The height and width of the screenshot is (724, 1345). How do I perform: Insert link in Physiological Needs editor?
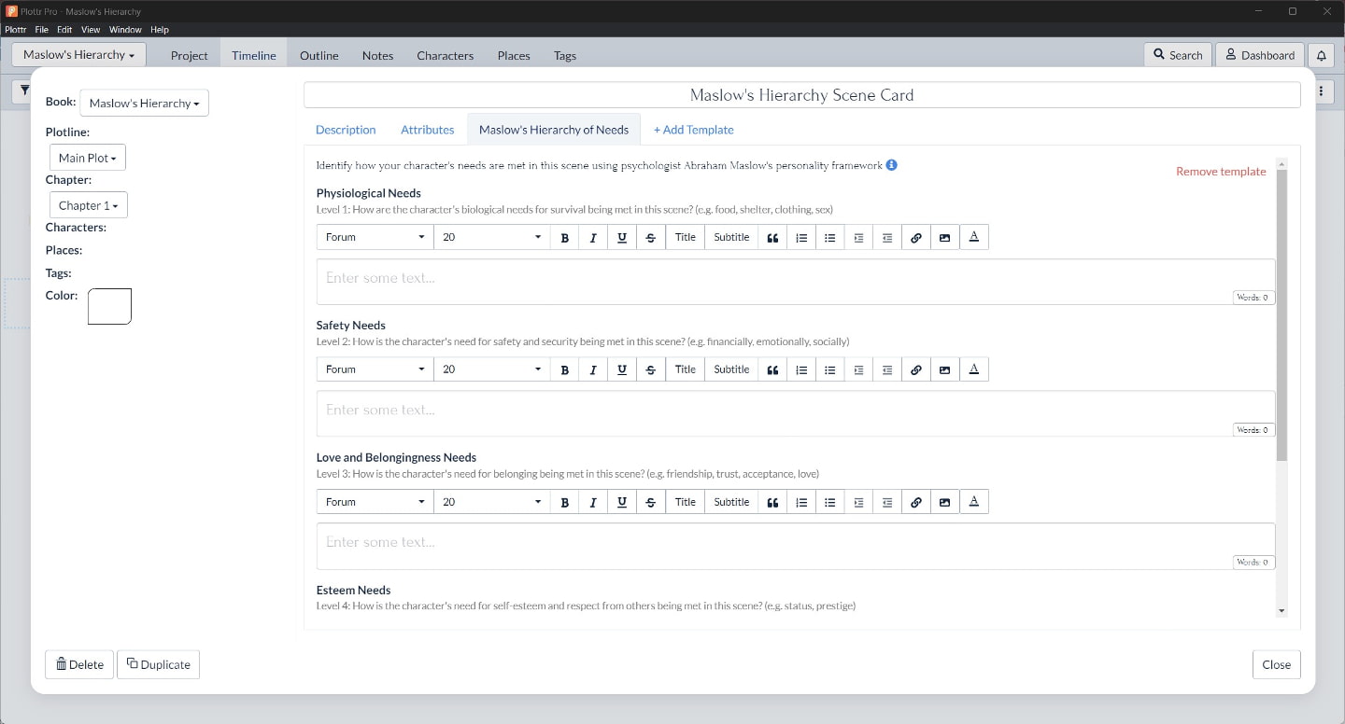tap(916, 237)
